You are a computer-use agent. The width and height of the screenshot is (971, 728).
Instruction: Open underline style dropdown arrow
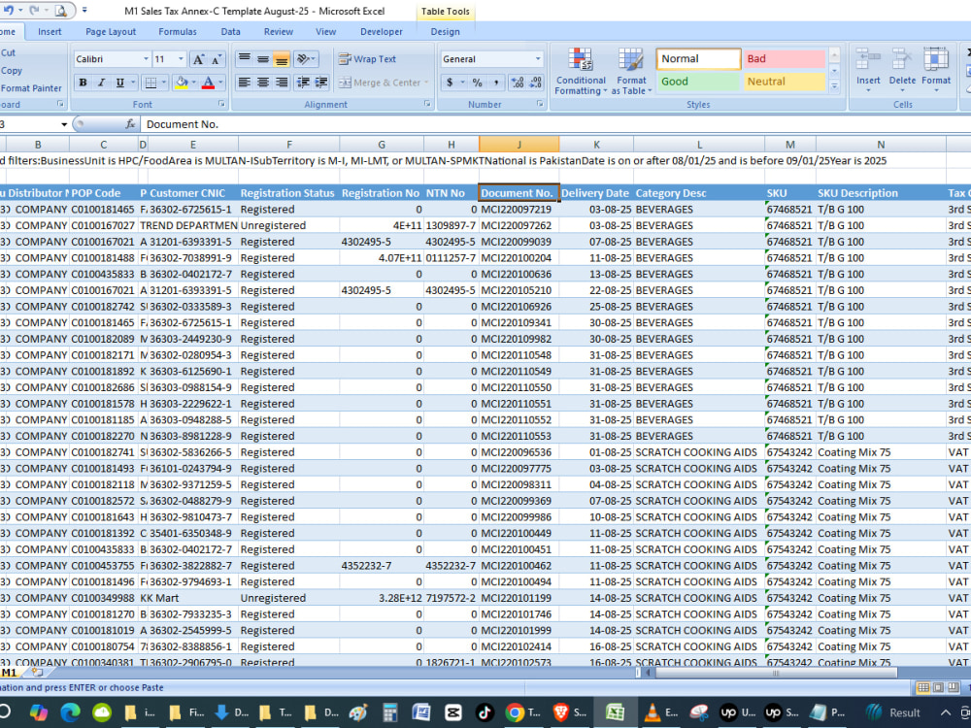coord(132,83)
